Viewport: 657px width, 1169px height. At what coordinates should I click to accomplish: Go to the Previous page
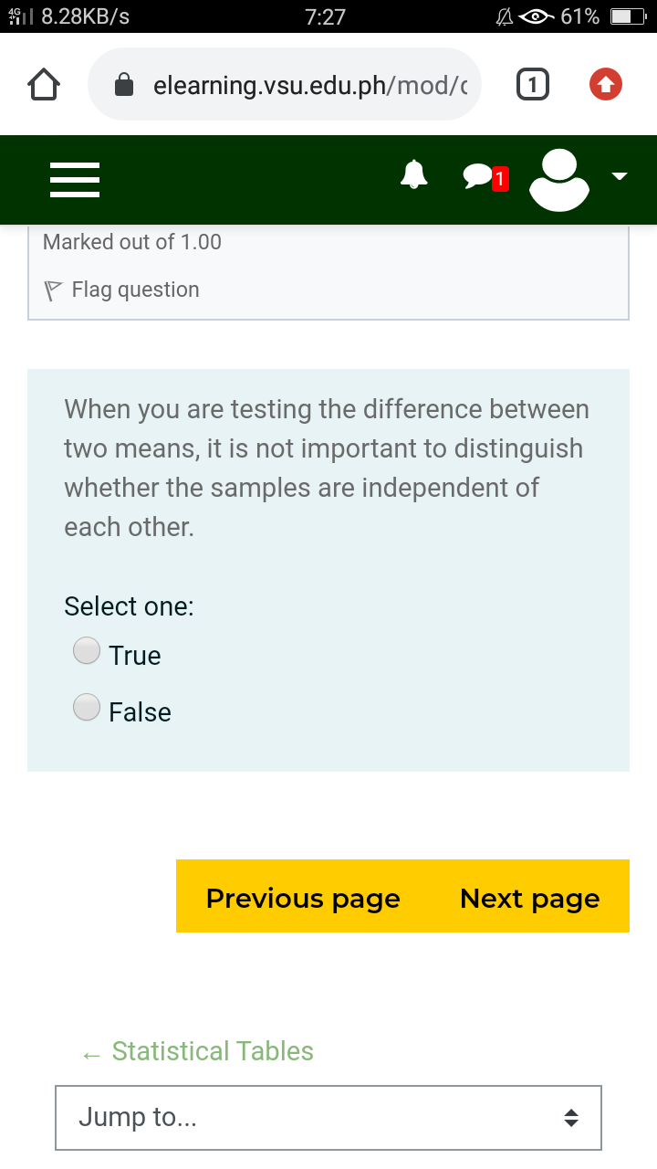(x=303, y=898)
